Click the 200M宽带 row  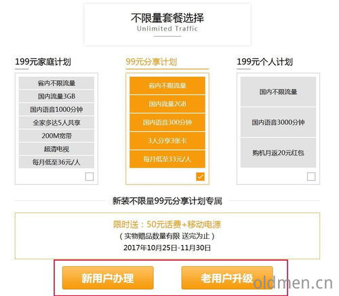coord(56,136)
